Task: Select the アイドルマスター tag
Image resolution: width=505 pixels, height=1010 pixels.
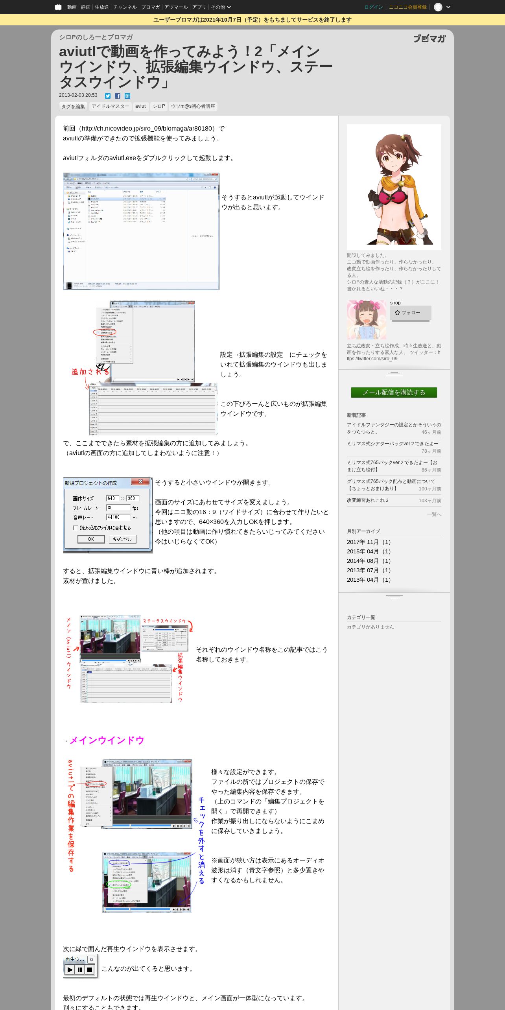Action: pyautogui.click(x=110, y=106)
